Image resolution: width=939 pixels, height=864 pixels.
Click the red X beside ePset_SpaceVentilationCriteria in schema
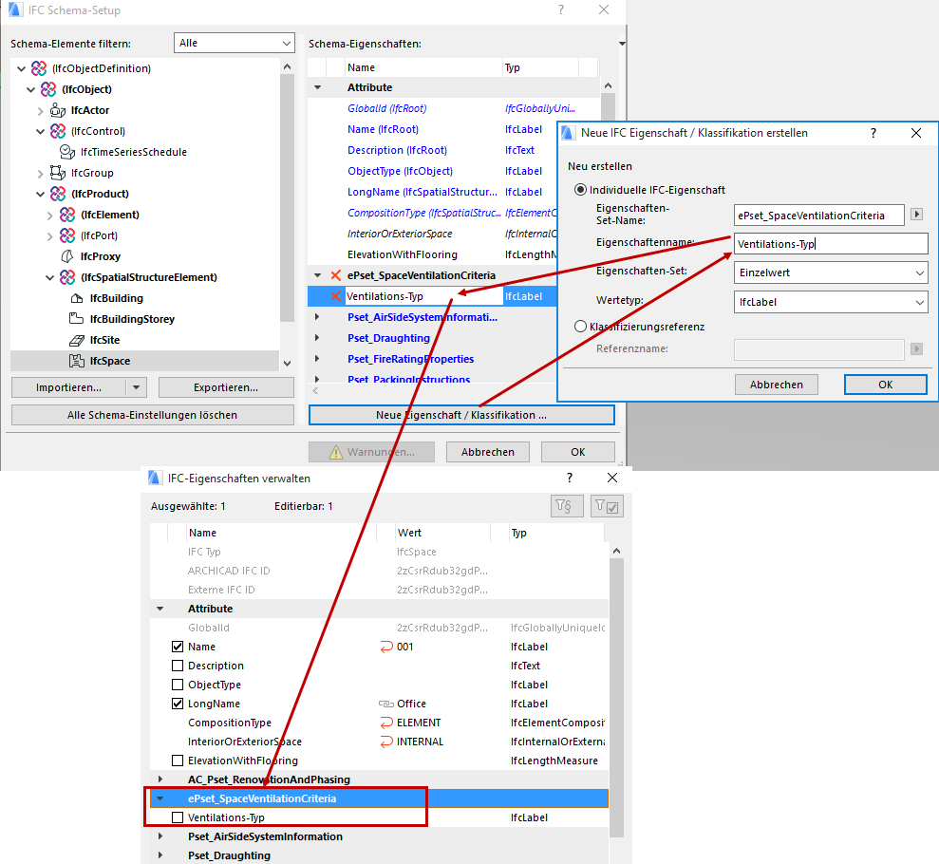point(336,275)
